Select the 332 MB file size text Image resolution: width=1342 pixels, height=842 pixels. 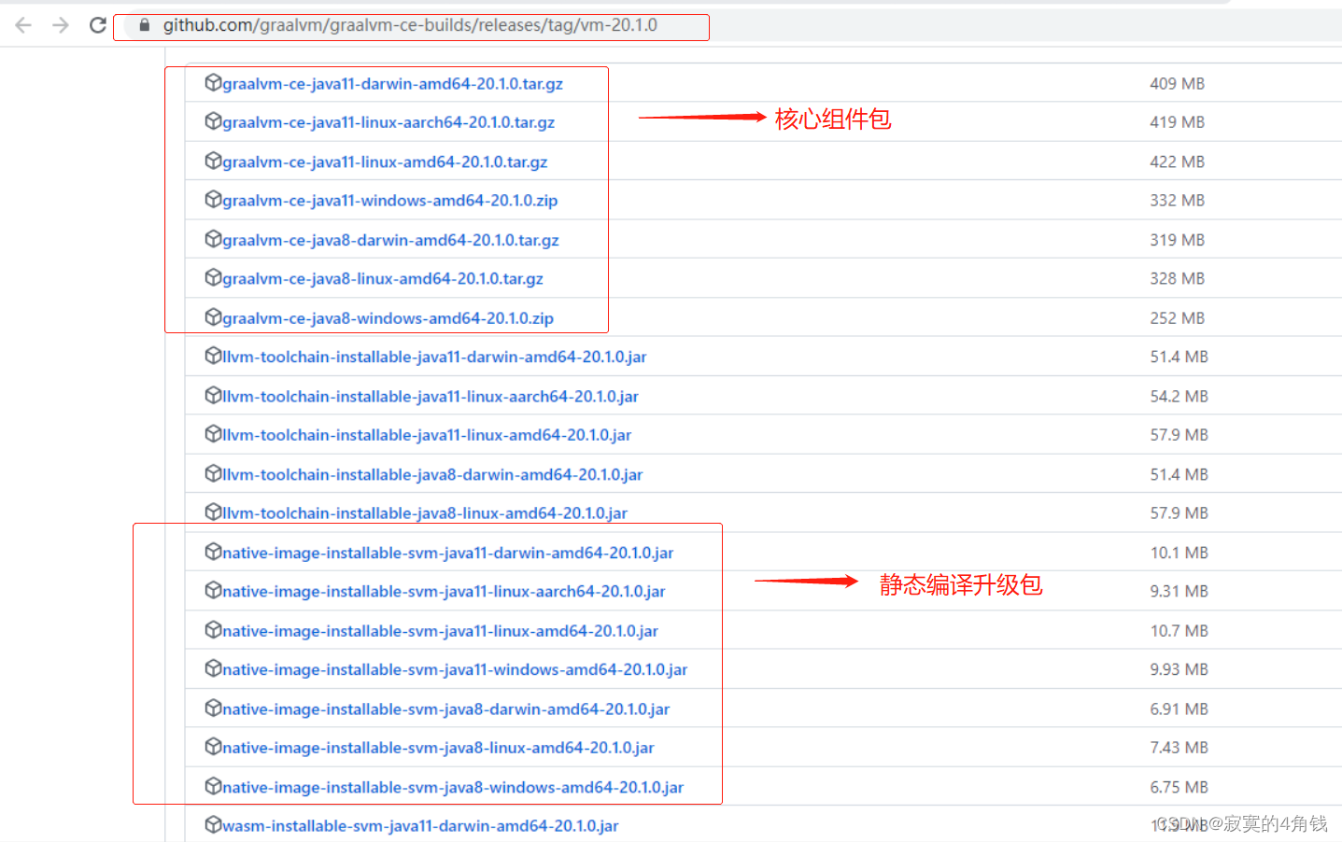point(1177,201)
